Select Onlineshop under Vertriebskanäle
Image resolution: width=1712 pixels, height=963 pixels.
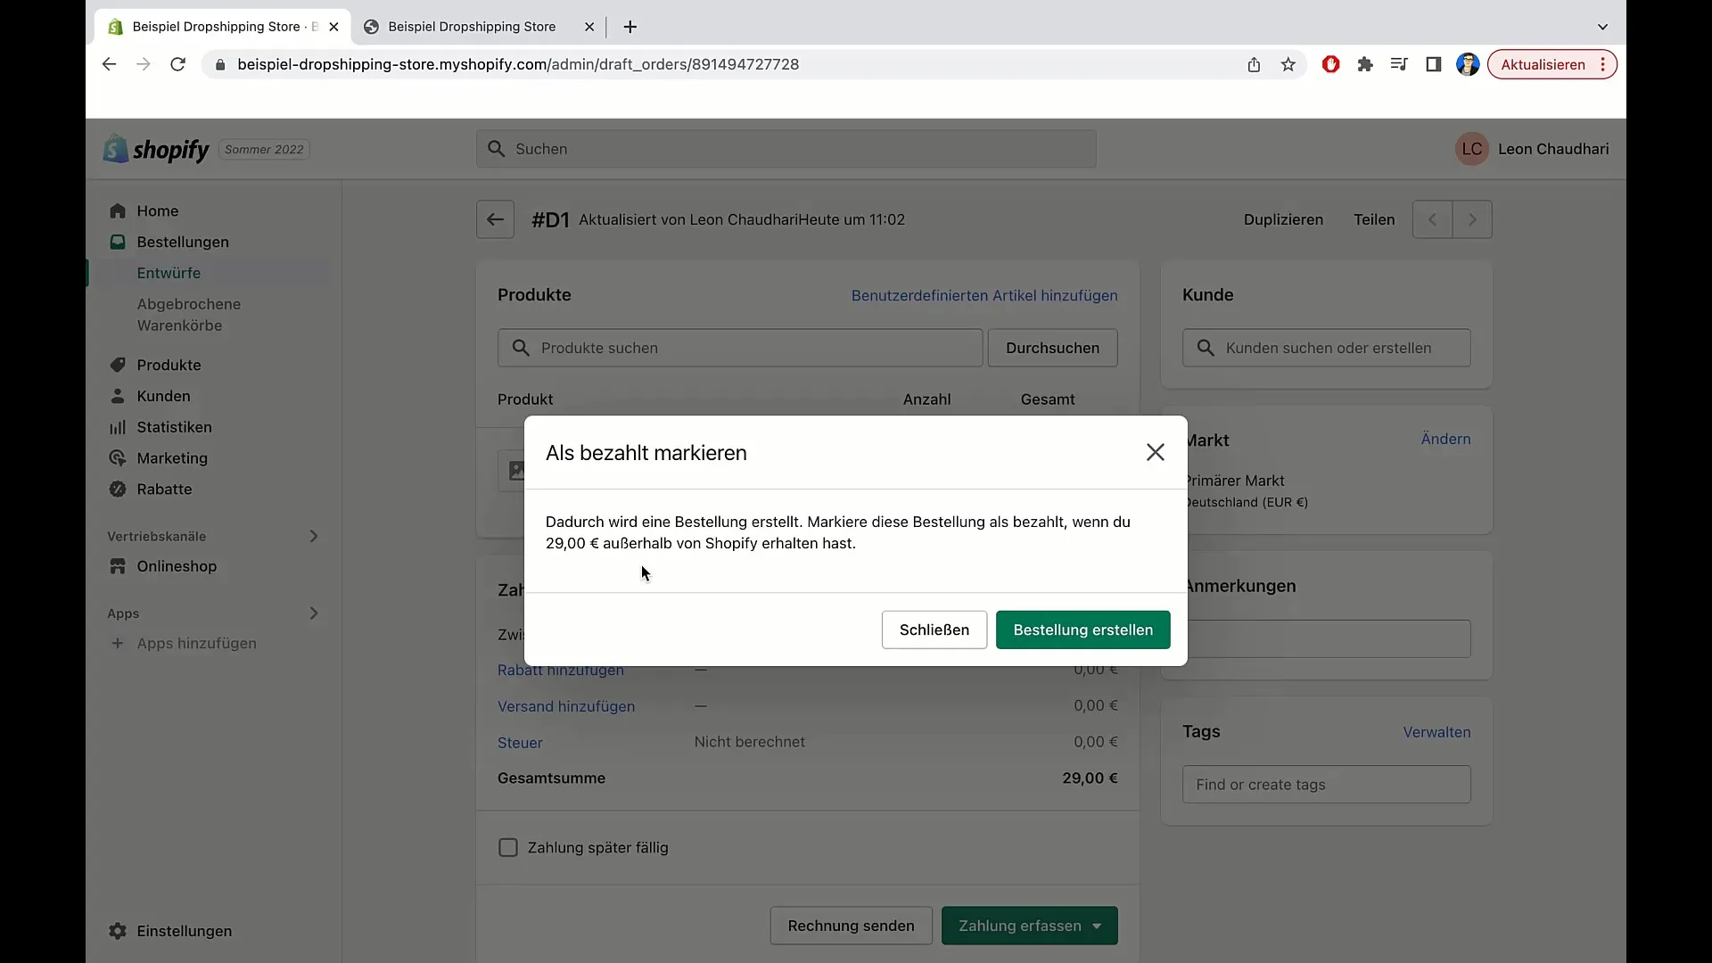(177, 565)
